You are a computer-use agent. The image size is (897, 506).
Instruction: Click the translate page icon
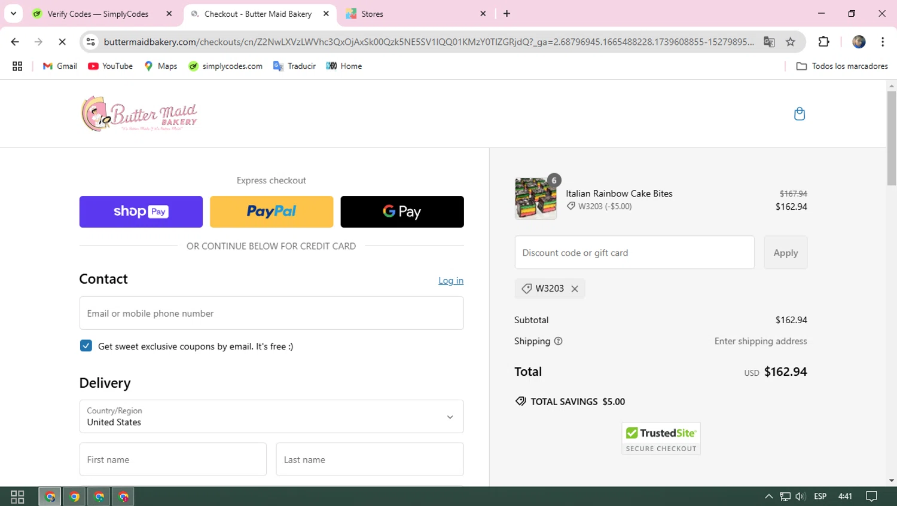click(x=769, y=42)
